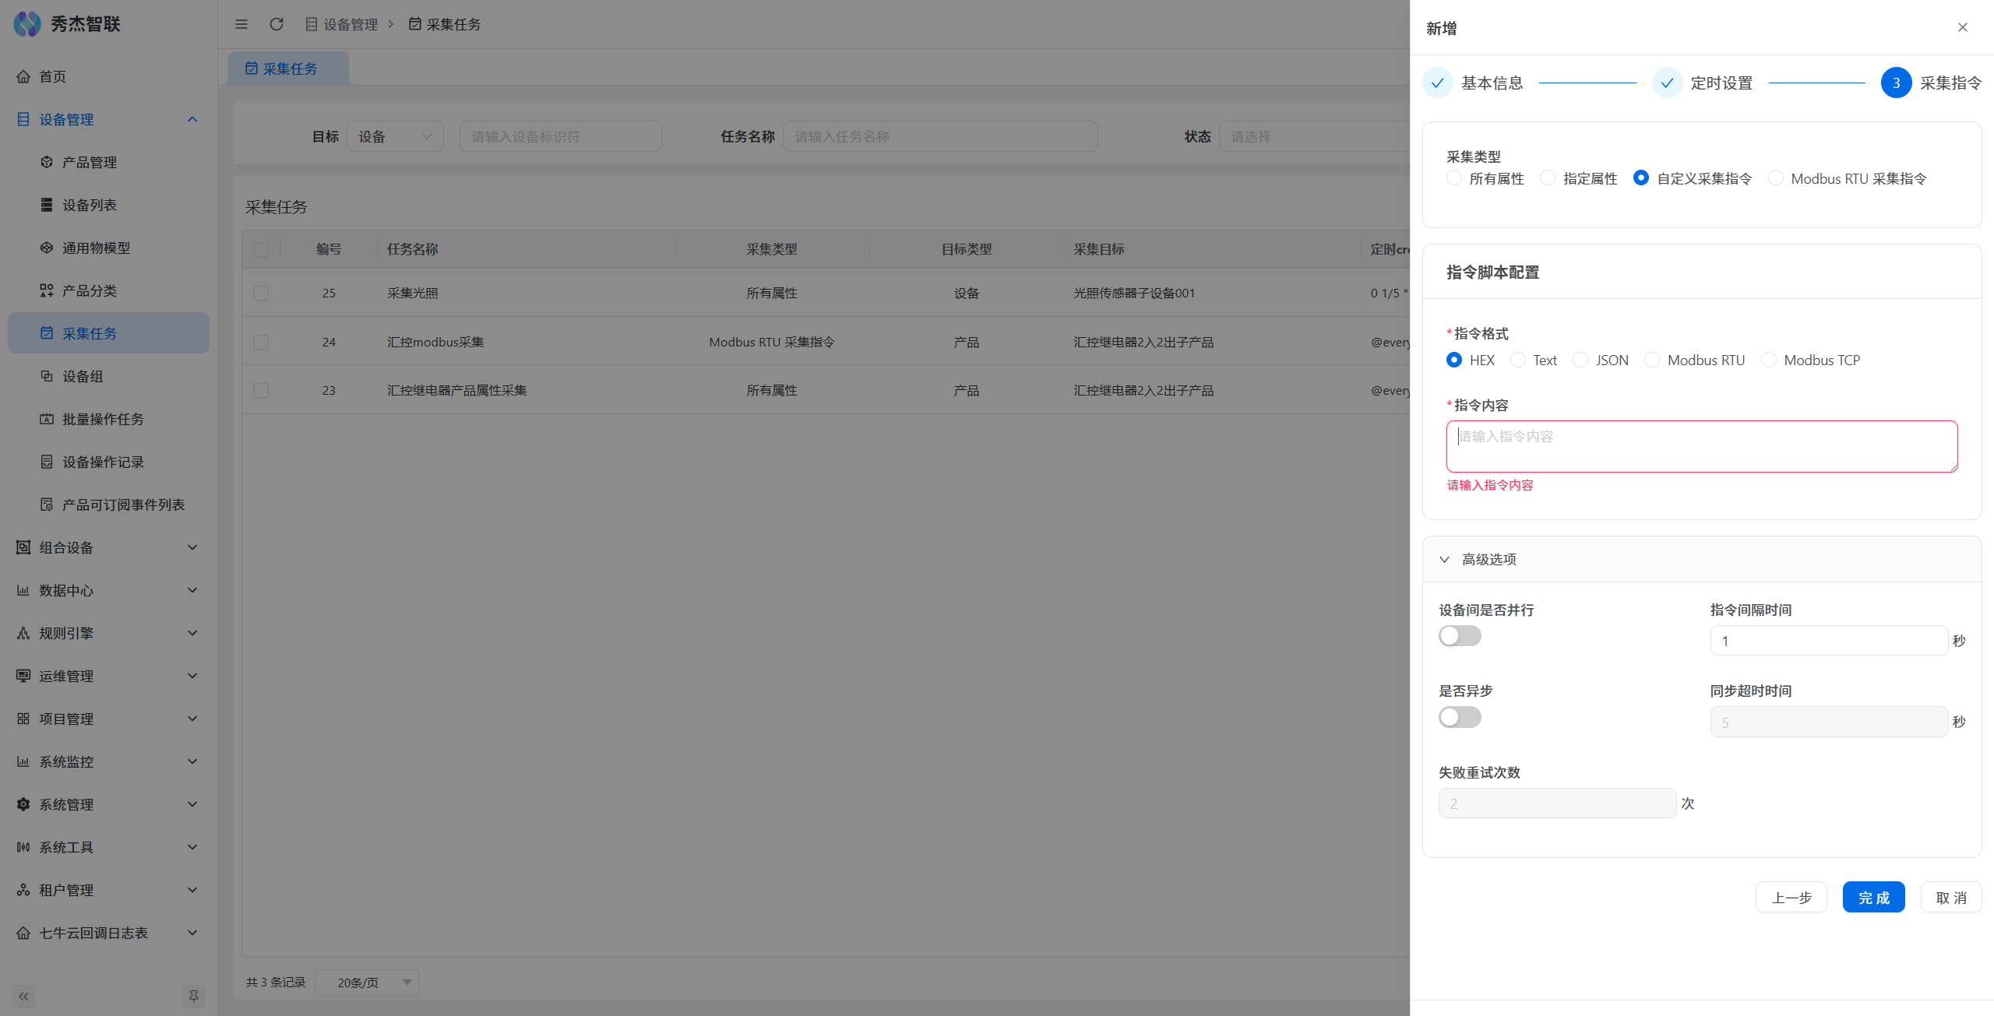Screen dimensions: 1994x1016
Task: Click the 完成 button
Action: (1873, 897)
